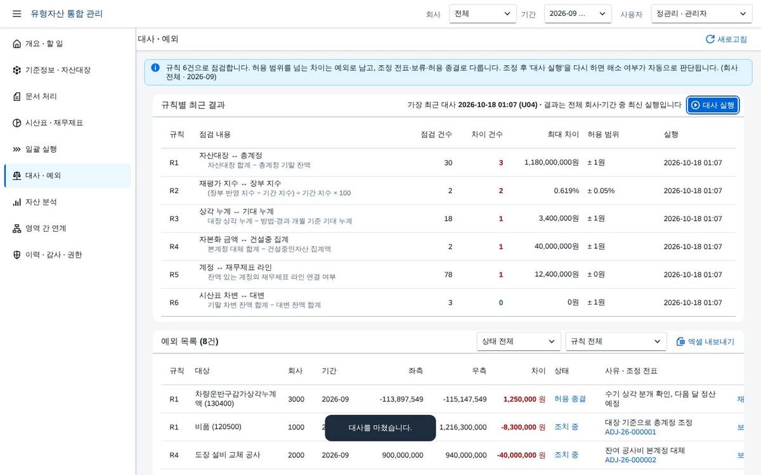Click the 유형자산 통합 관리 app title
The image size is (761, 475).
pos(67,14)
